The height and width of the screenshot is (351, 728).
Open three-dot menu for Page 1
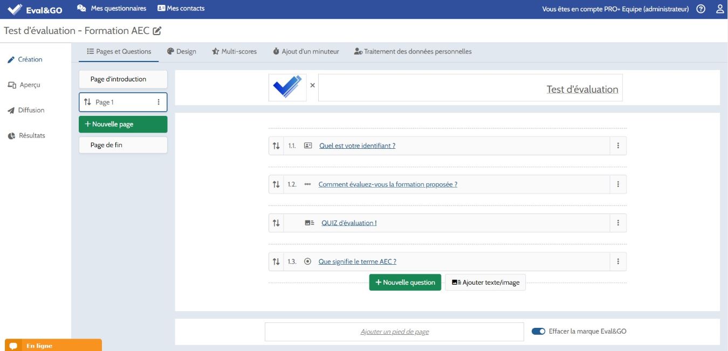[159, 102]
